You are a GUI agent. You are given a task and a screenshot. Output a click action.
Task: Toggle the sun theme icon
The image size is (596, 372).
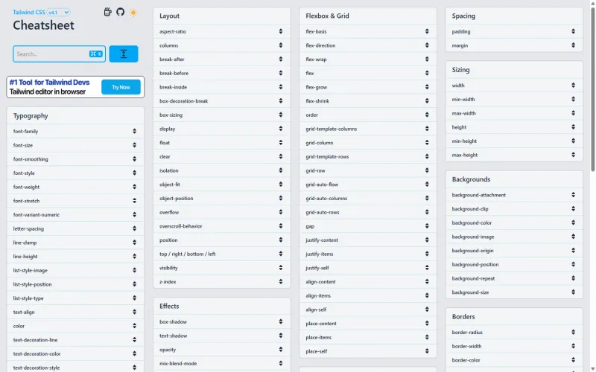pos(133,13)
